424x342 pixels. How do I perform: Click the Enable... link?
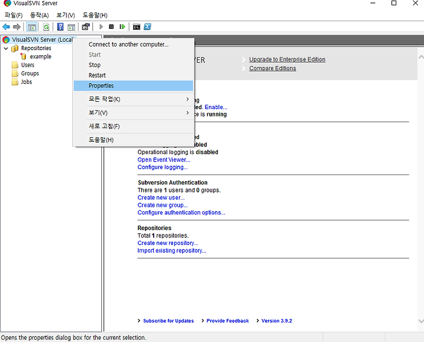click(216, 107)
